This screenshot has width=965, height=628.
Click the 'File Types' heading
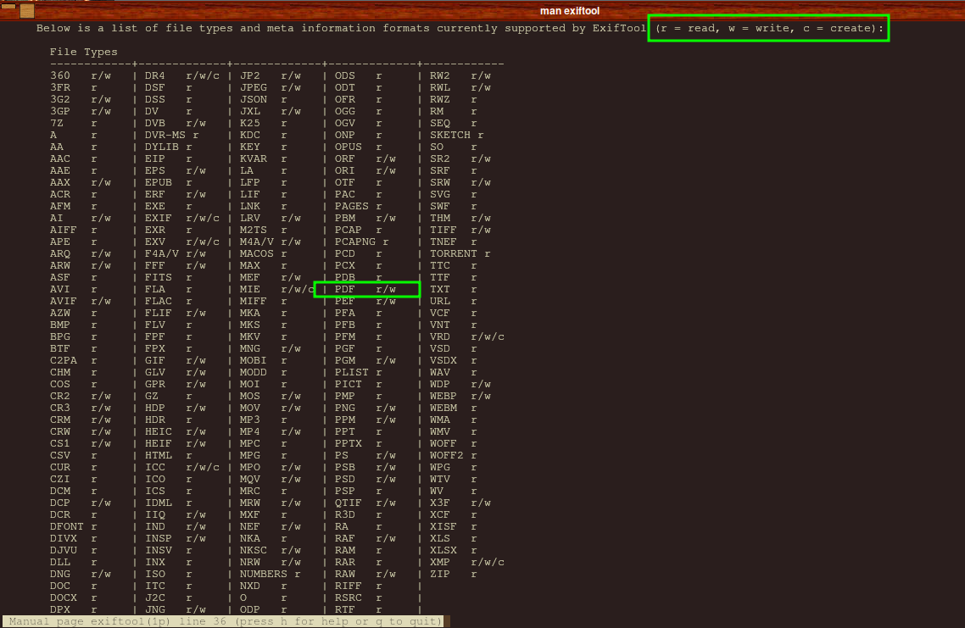click(83, 52)
